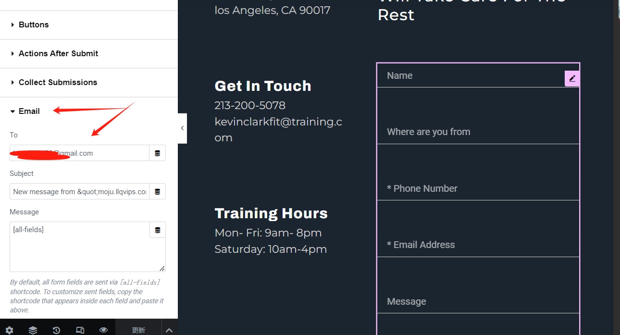Open save options arrow beside 更新
The width and height of the screenshot is (620, 335).
pyautogui.click(x=169, y=330)
